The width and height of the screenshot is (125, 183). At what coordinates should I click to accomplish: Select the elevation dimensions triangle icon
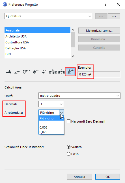[44, 72]
